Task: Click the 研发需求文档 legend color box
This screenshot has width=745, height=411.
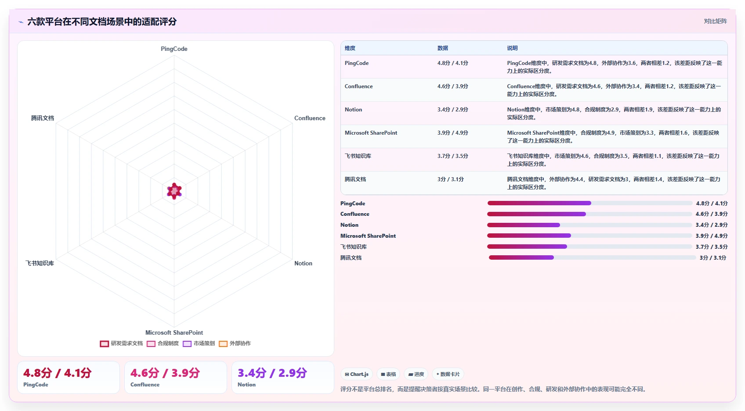Action: pos(104,344)
